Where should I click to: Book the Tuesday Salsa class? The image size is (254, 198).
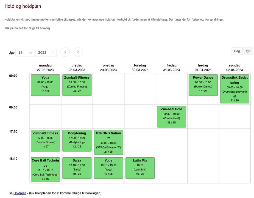point(77,168)
